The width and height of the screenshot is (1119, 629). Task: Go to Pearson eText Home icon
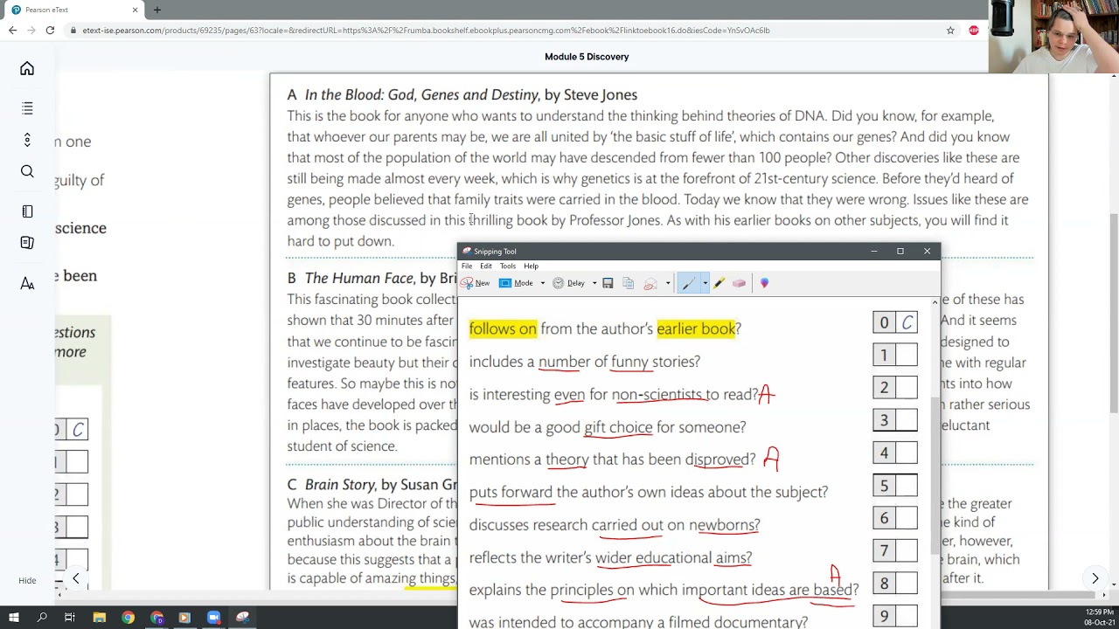27,69
